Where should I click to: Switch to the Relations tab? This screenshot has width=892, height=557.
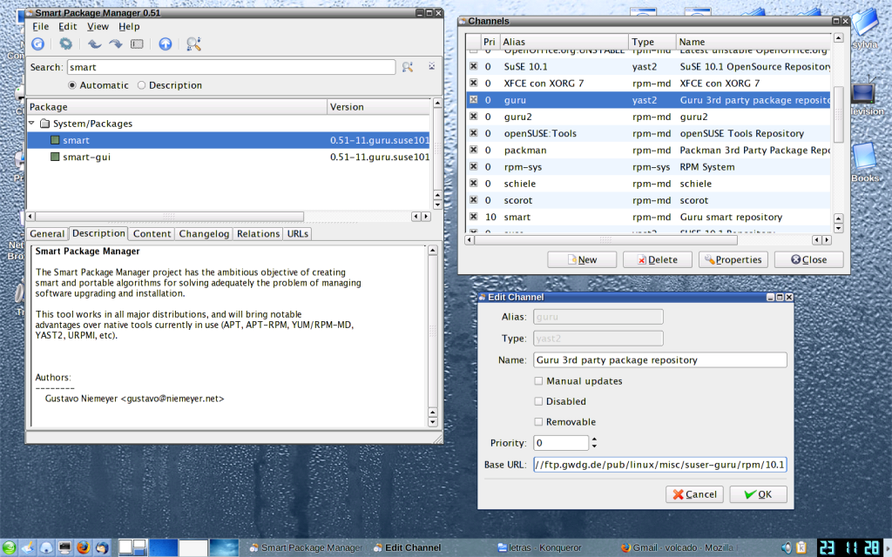pos(258,233)
